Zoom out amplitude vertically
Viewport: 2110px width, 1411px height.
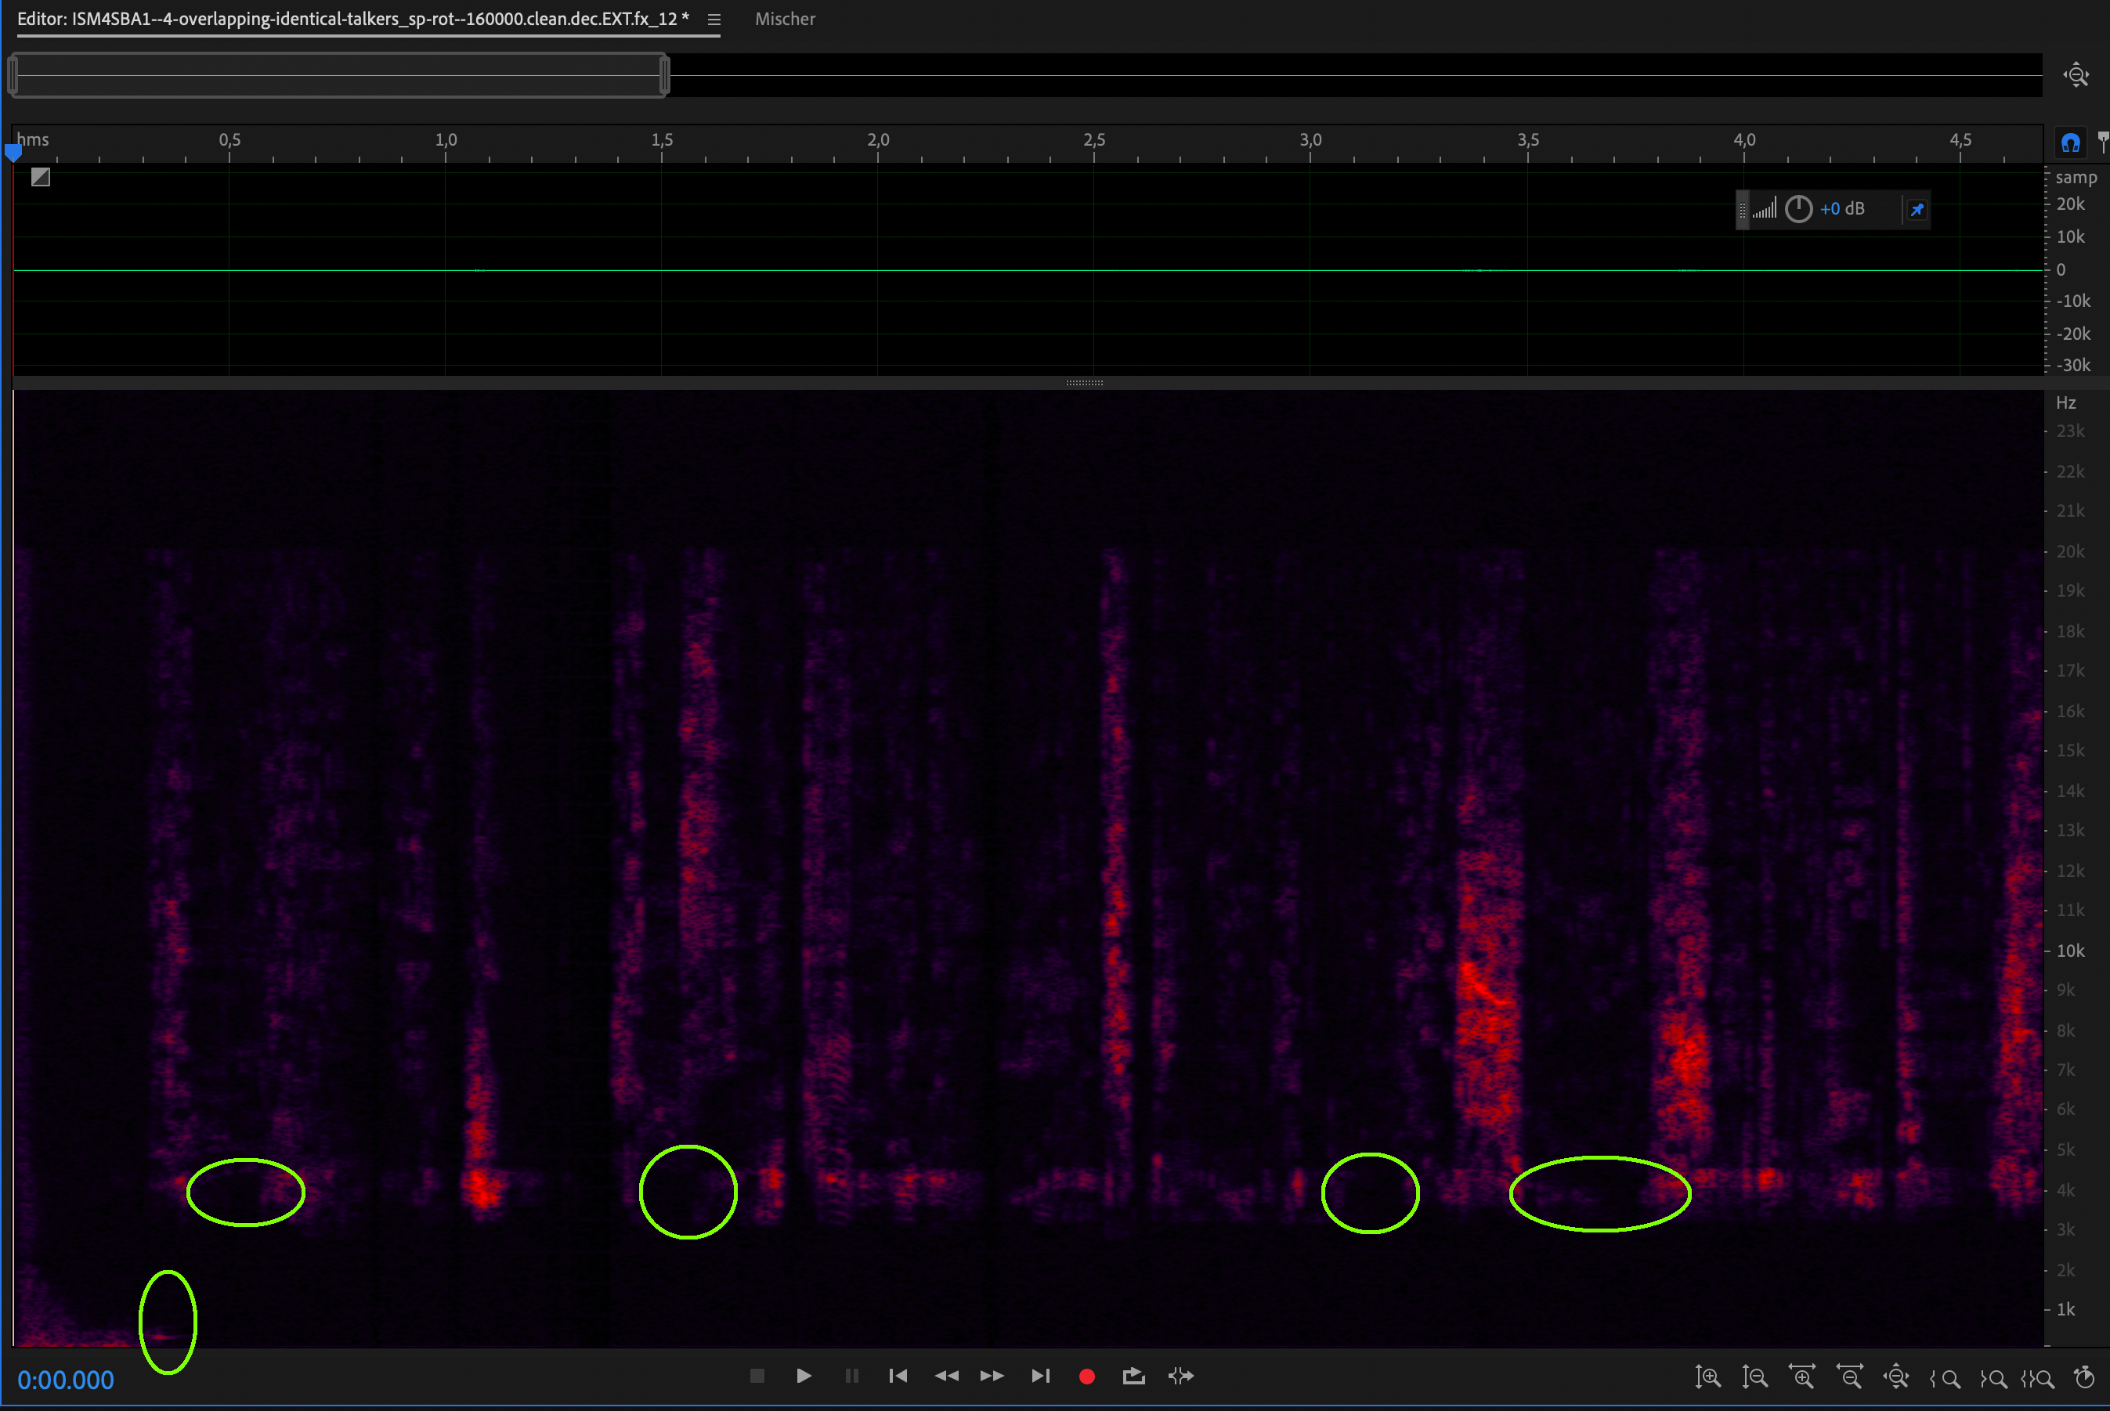pos(1754,1377)
